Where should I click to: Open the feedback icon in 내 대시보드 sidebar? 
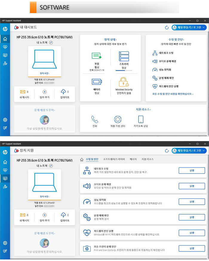coord(5,128)
